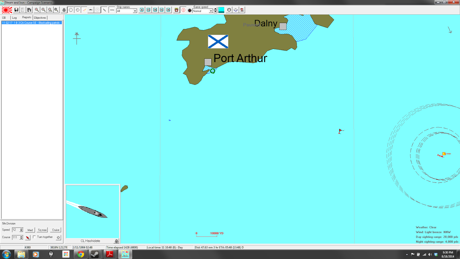
Task: Click the alarm clock icon
Action: 177,10
